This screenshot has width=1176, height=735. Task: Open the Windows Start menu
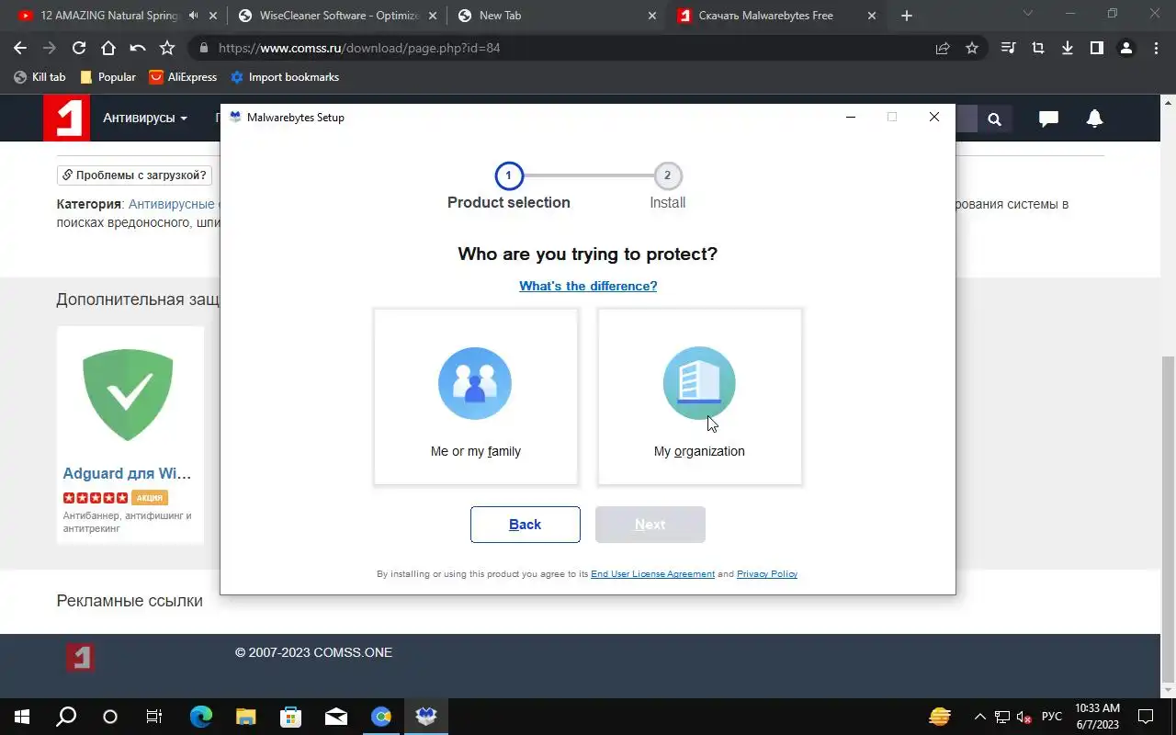(x=21, y=717)
